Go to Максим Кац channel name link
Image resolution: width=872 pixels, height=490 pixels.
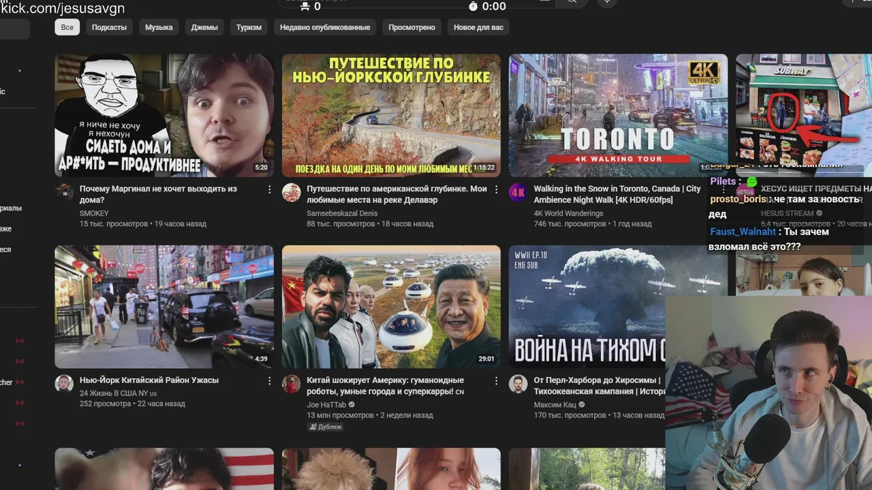tap(555, 404)
